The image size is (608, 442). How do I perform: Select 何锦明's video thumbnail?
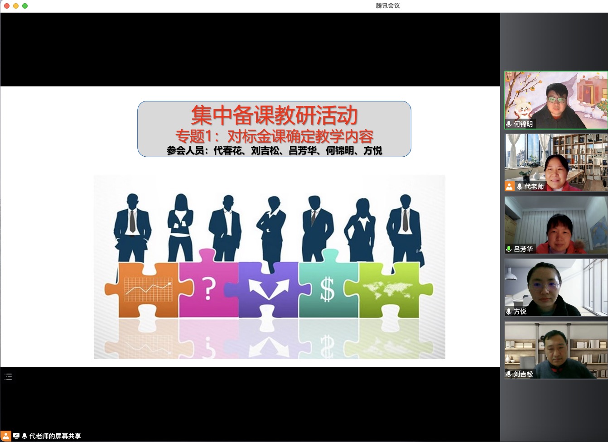pos(555,100)
